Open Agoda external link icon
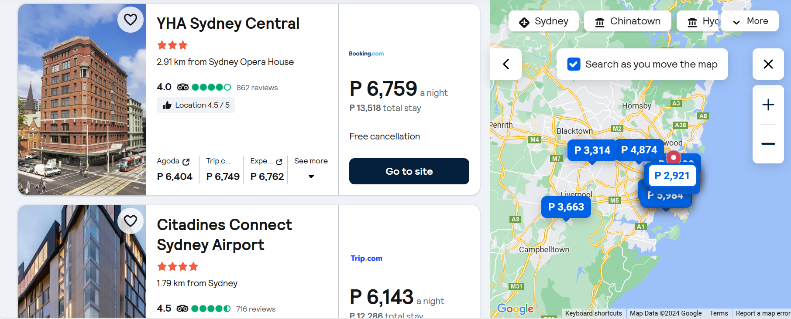791x319 pixels. (186, 162)
